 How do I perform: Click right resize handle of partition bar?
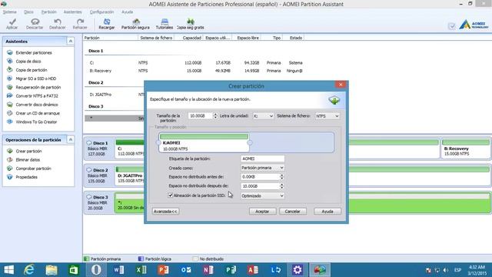(250, 143)
